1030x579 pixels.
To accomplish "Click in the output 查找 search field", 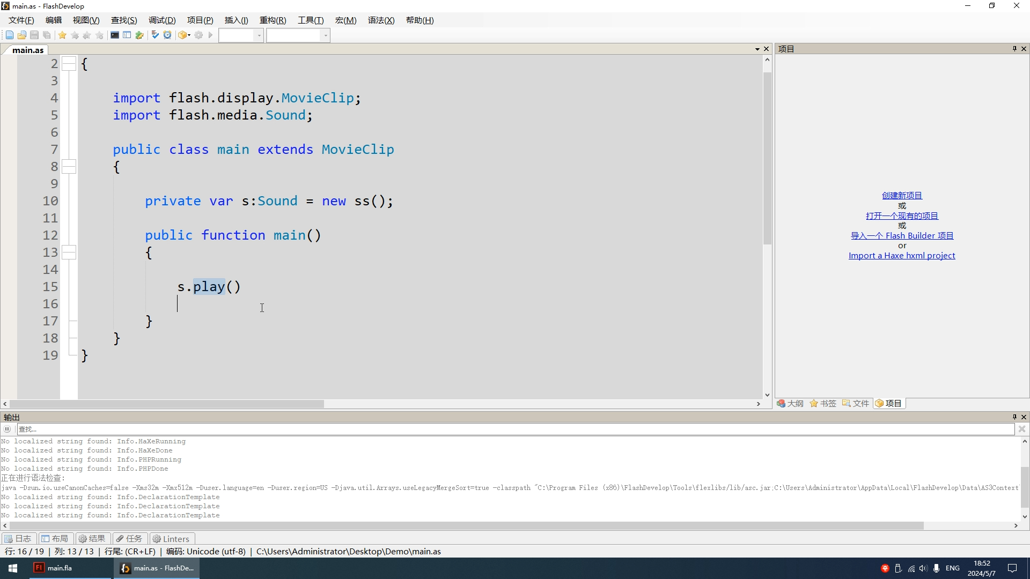I will tap(515, 429).
